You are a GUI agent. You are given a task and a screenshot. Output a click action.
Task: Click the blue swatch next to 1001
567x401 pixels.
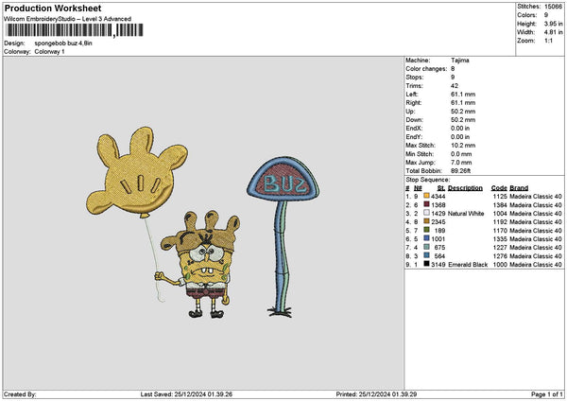(426, 238)
